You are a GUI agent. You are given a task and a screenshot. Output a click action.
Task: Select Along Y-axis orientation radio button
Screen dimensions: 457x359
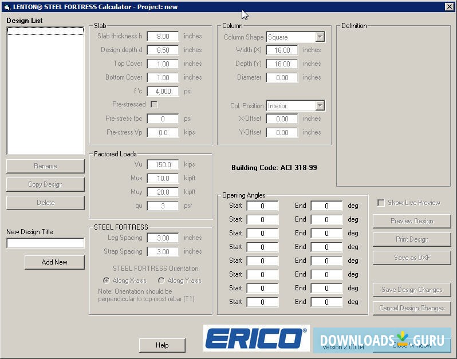161,281
